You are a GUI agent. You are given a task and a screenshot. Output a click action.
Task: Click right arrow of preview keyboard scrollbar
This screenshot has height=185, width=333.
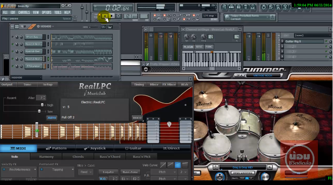(239, 68)
